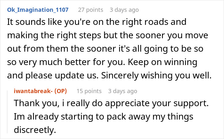Click the comment line starting 'It sounds like'
This screenshot has height=139, width=224.
tap(97, 22)
